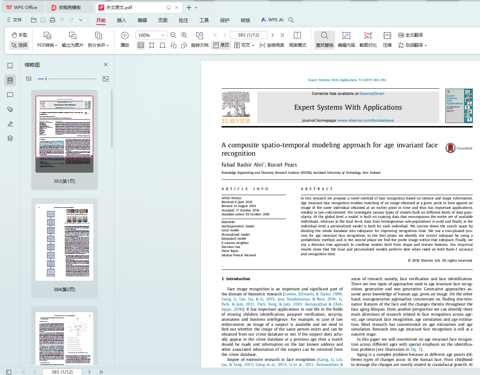Start 全文翻译 full-text translation

pyautogui.click(x=410, y=35)
